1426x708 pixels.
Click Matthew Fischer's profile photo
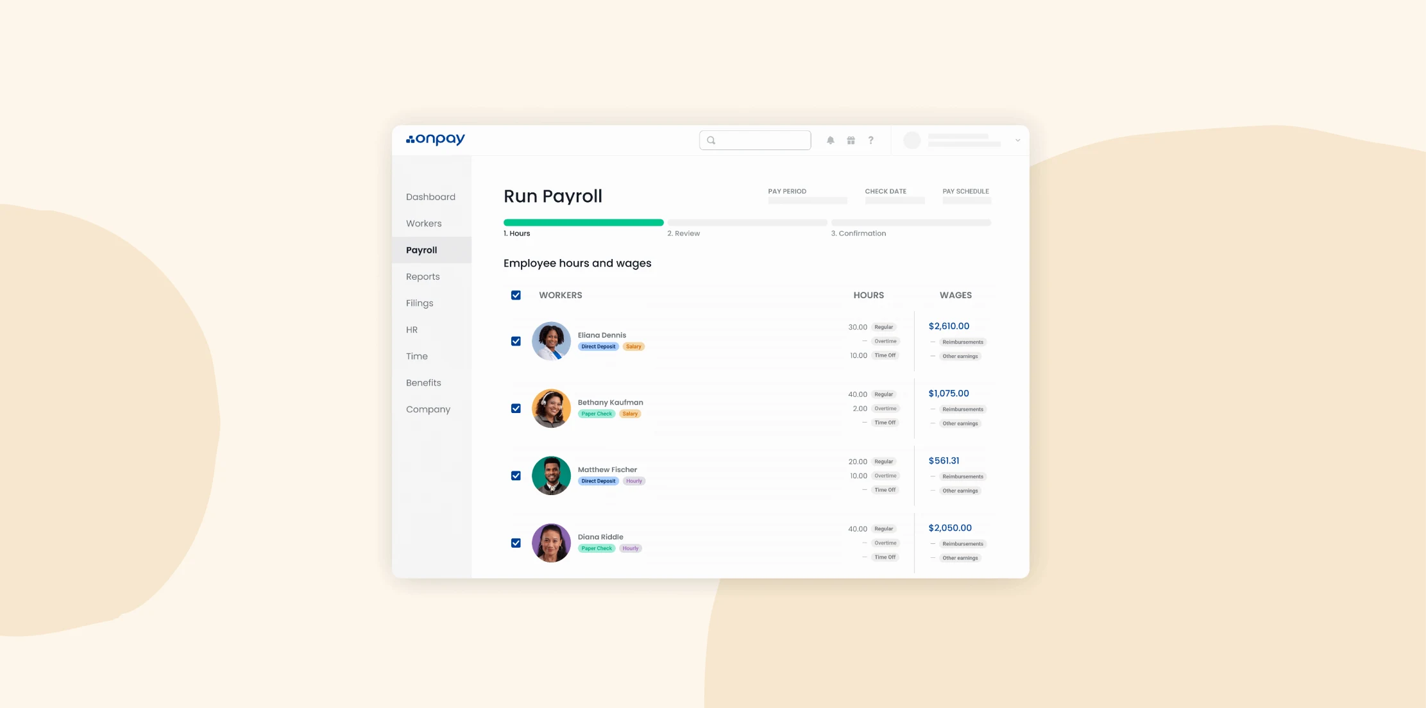tap(550, 475)
